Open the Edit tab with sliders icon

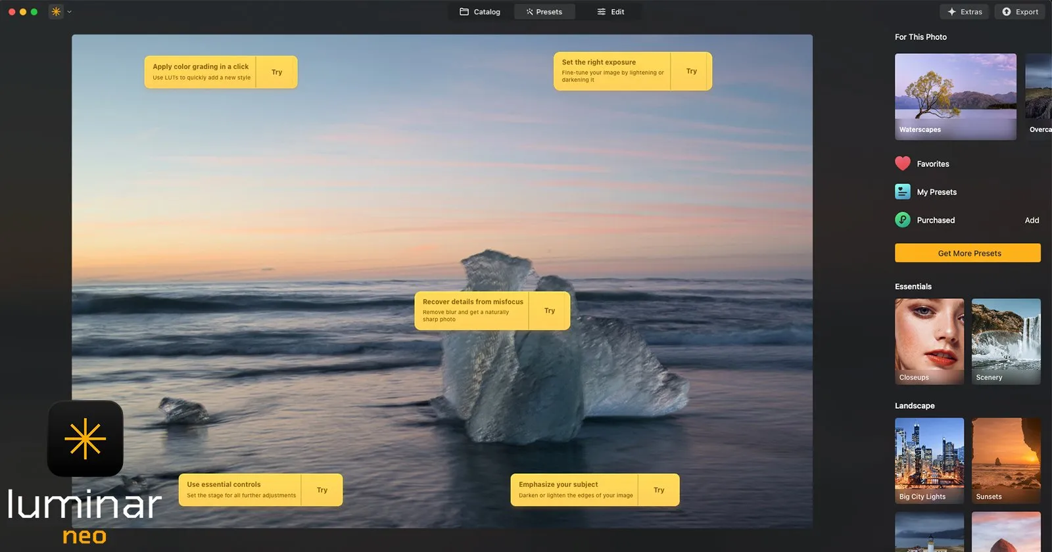click(x=610, y=12)
